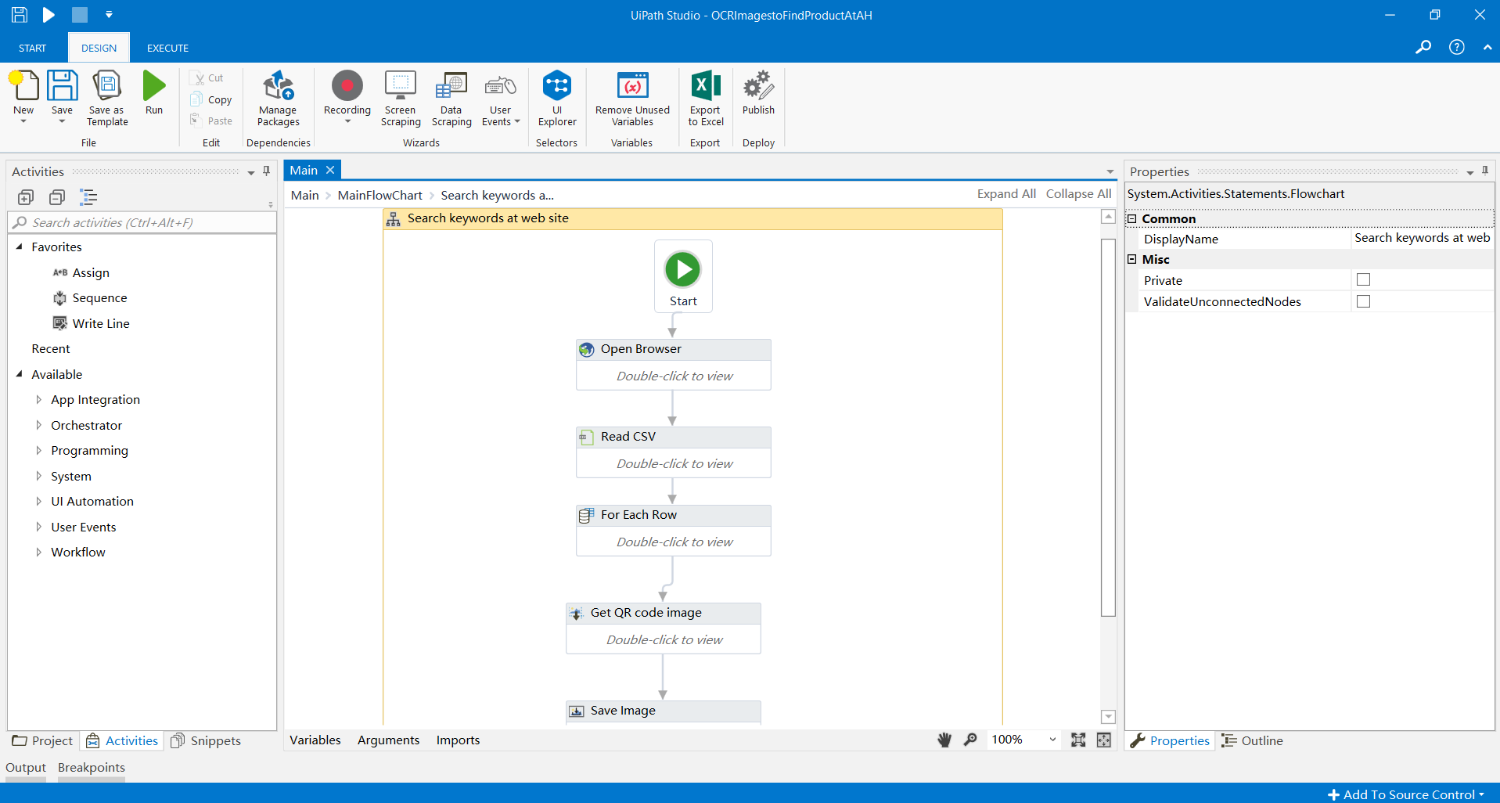Expand Programming category
Image resolution: width=1500 pixels, height=803 pixels.
(38, 450)
